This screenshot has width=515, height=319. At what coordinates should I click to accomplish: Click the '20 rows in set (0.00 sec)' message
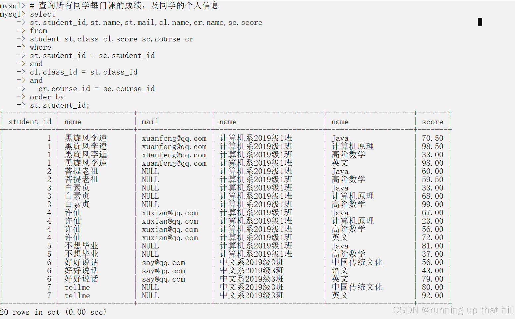pos(53,312)
